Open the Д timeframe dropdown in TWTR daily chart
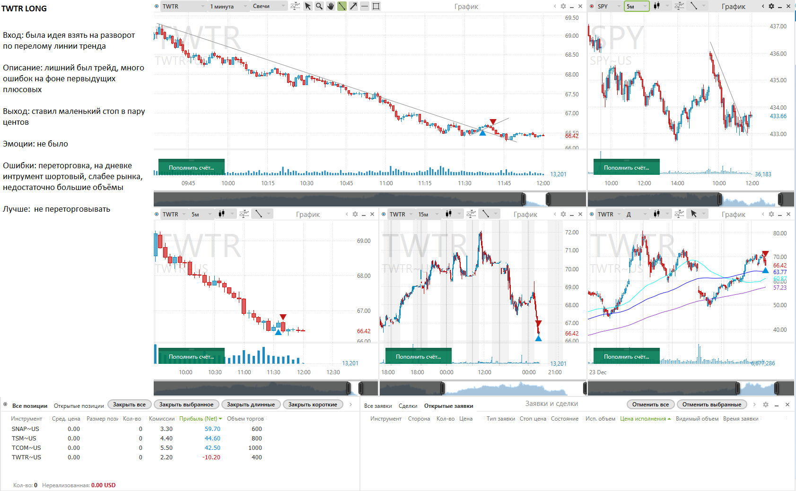 pos(637,214)
